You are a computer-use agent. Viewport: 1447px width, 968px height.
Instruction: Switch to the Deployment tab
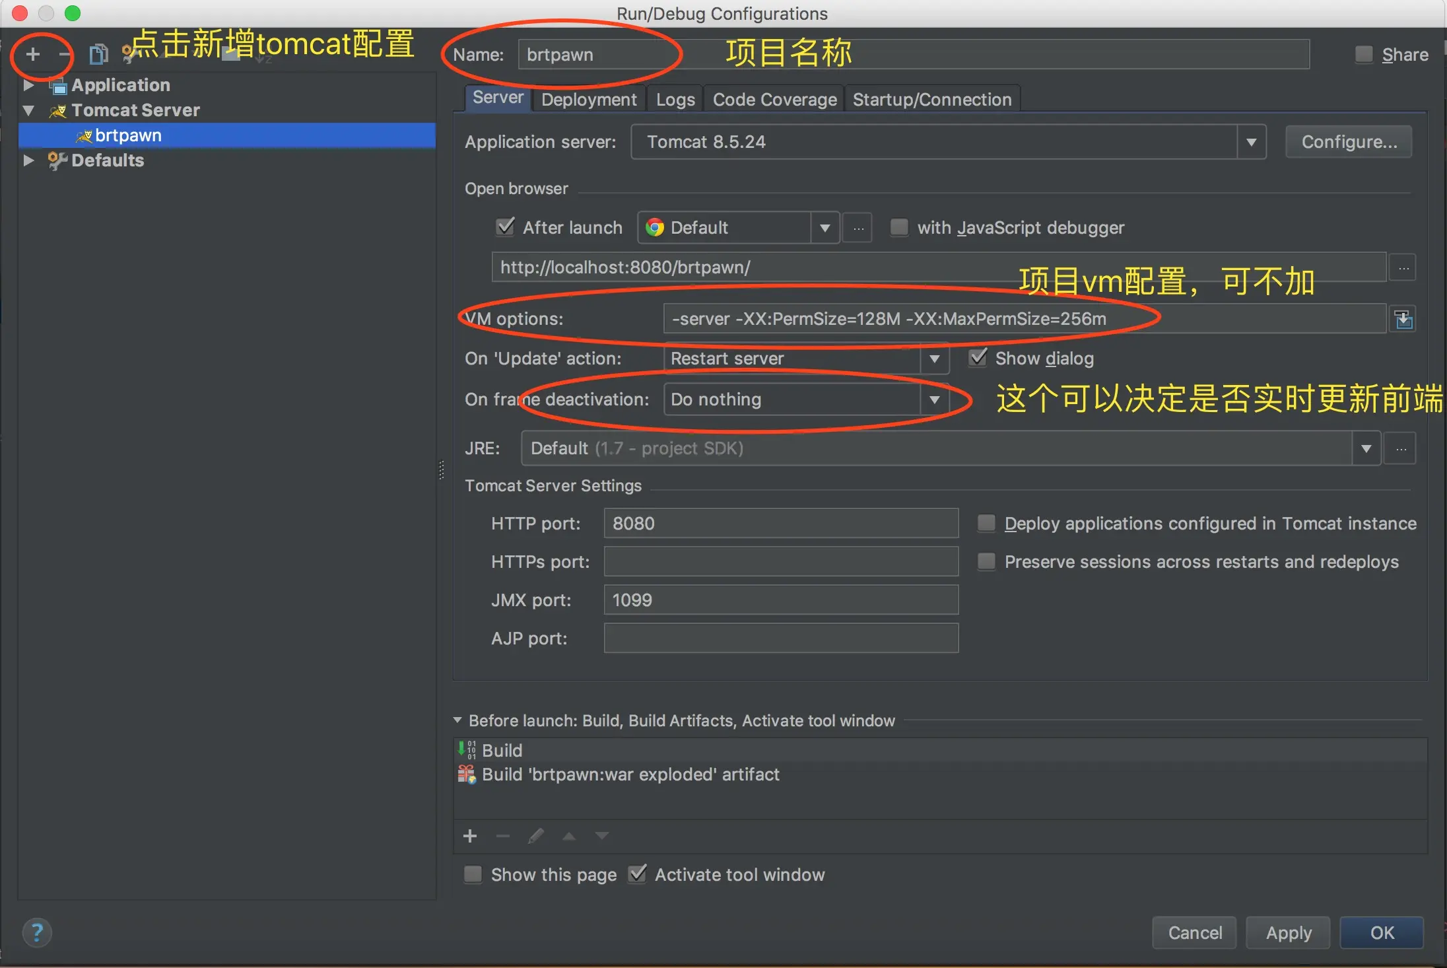[589, 100]
